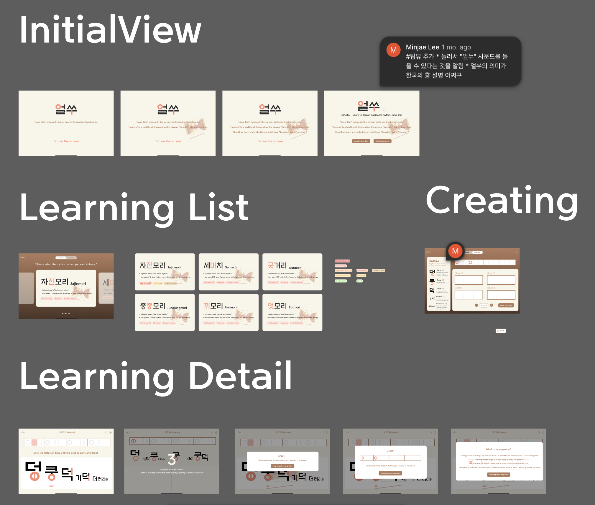Decrease BPM with the minus button

click(x=476, y=305)
